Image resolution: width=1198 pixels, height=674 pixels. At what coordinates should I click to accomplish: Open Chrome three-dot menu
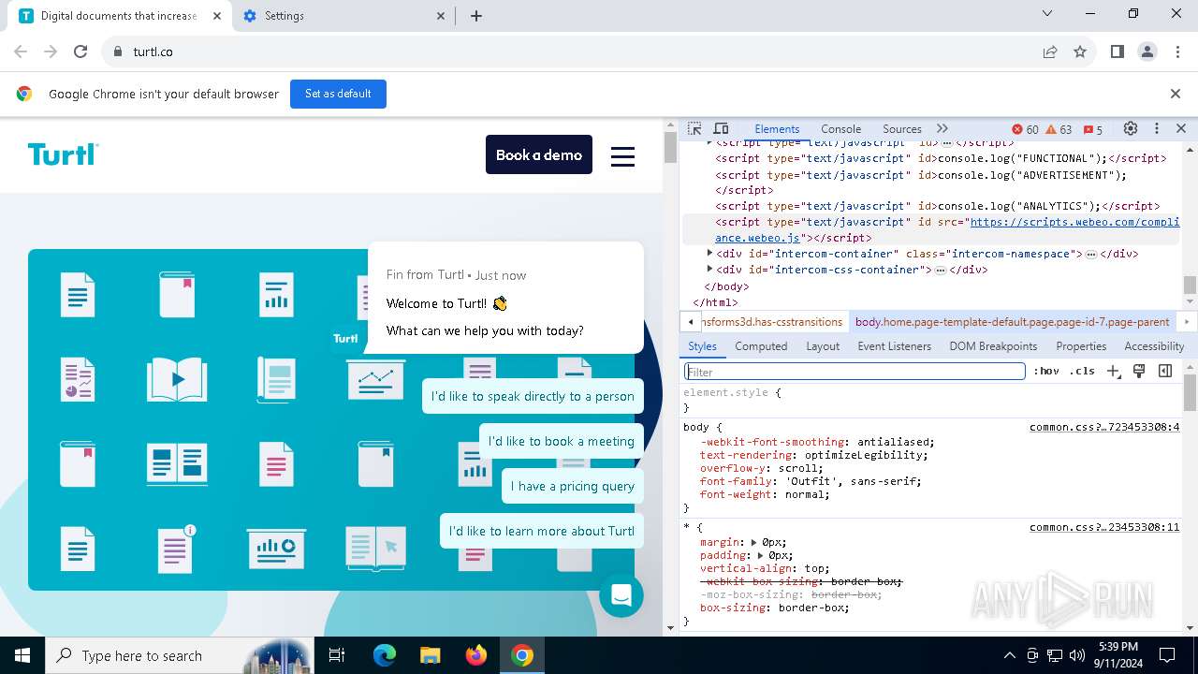[x=1177, y=51]
